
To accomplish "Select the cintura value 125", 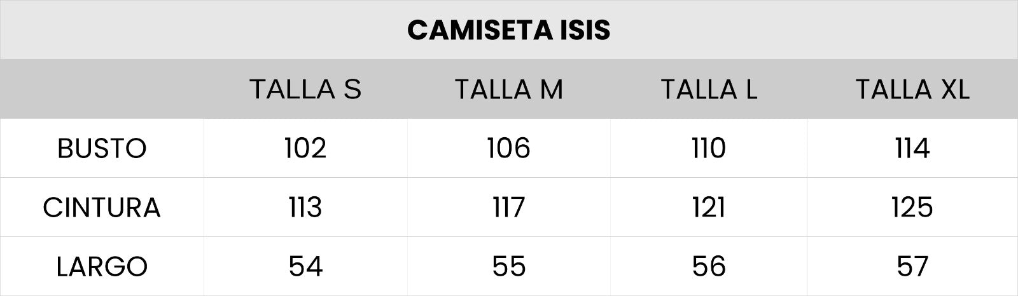I will (912, 208).
